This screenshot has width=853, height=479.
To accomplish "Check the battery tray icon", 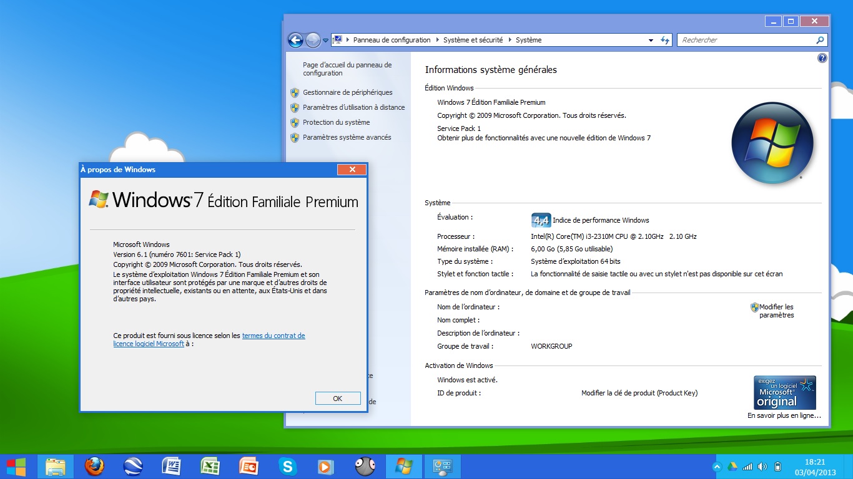I will click(777, 467).
